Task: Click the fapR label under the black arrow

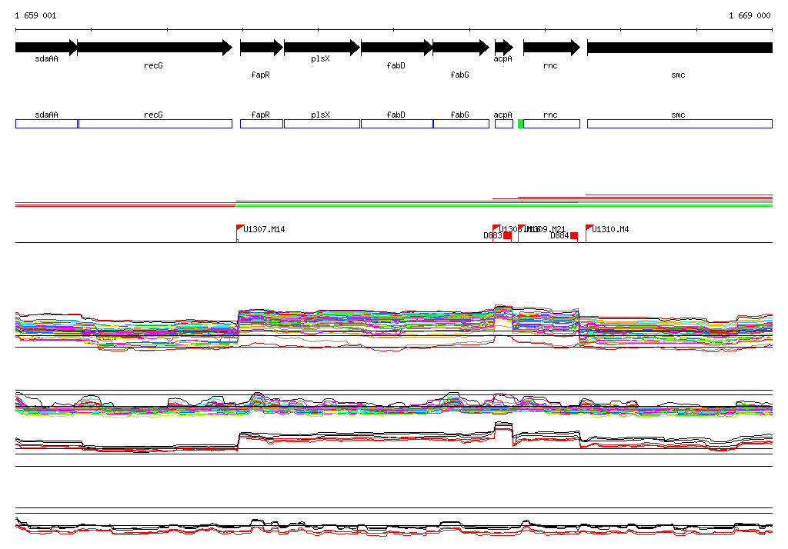Action: click(260, 75)
